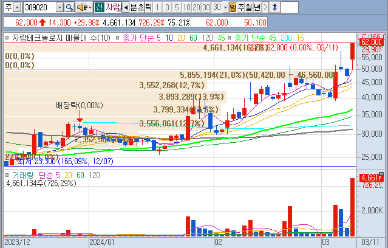Choose interval button 5
The height and width of the screenshot is (248, 388).
pyautogui.click(x=177, y=7)
